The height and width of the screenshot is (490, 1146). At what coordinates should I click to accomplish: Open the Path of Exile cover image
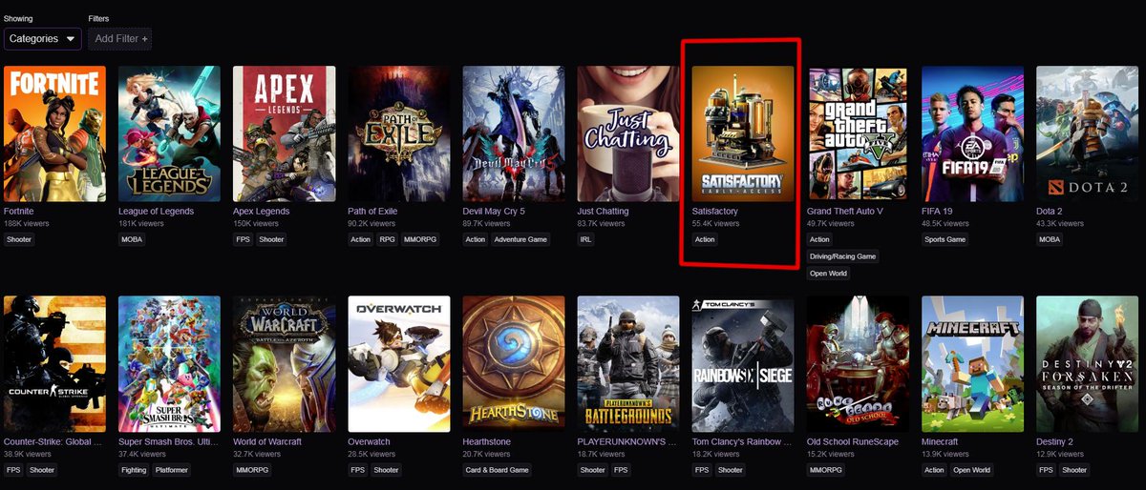point(399,133)
